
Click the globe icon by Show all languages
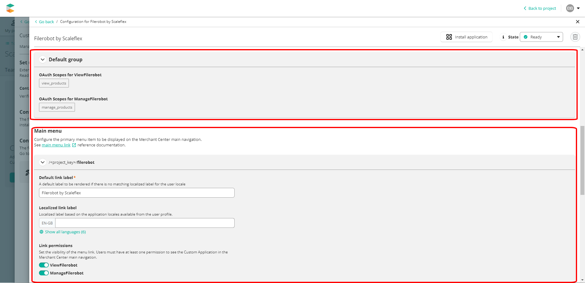[41, 232]
